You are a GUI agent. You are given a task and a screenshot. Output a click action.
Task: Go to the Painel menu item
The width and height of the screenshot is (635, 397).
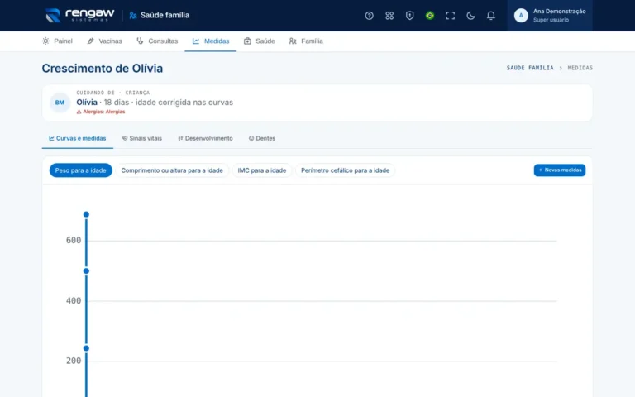(x=57, y=41)
